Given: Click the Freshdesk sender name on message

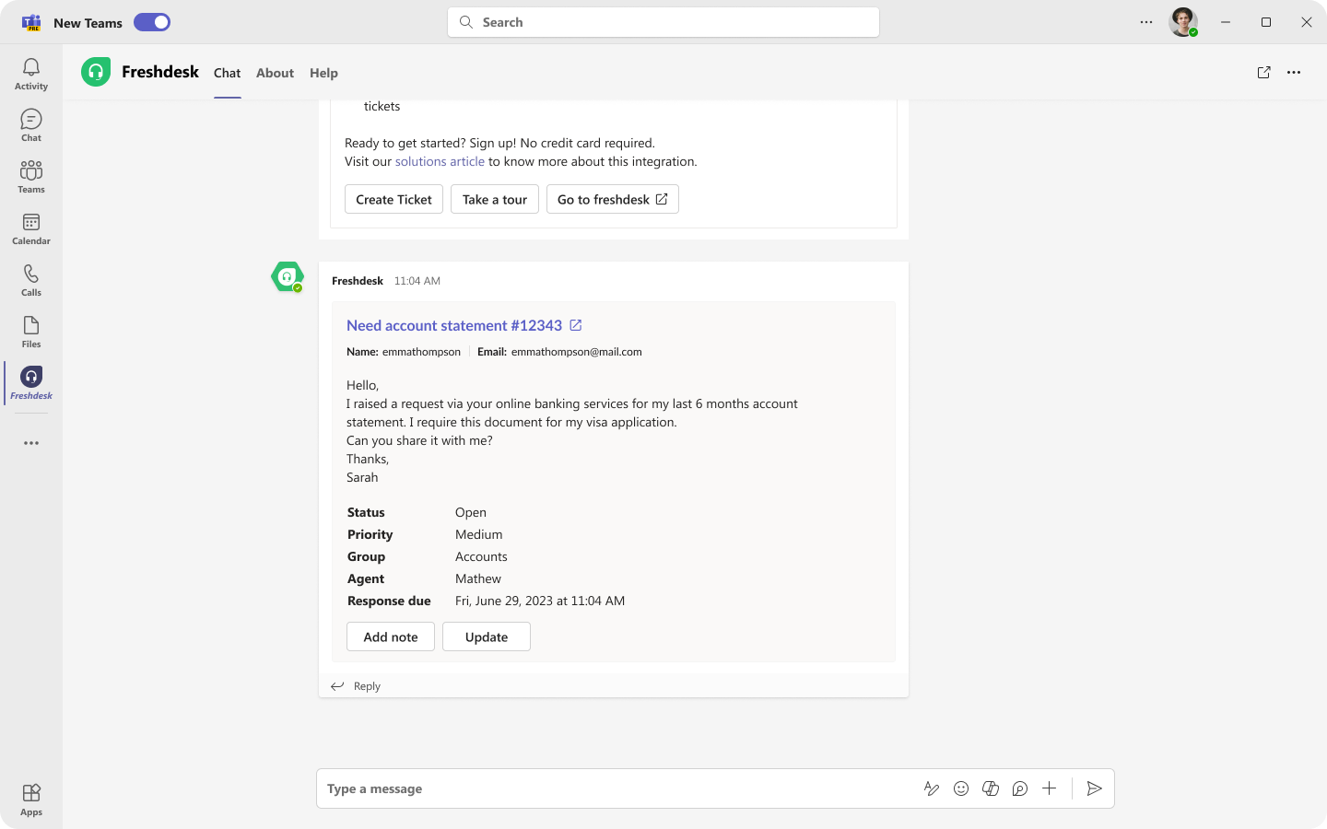Looking at the screenshot, I should tap(358, 281).
